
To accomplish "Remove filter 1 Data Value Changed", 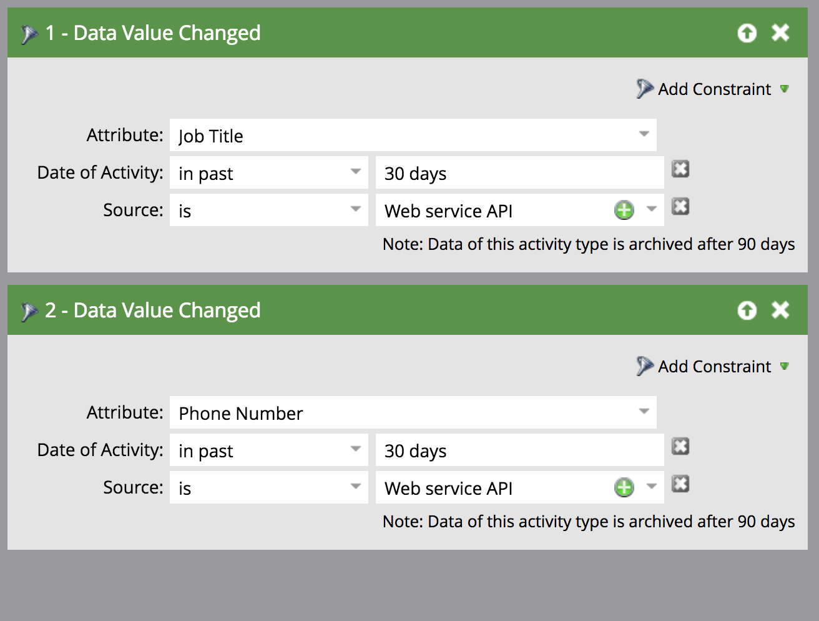I will (x=780, y=32).
